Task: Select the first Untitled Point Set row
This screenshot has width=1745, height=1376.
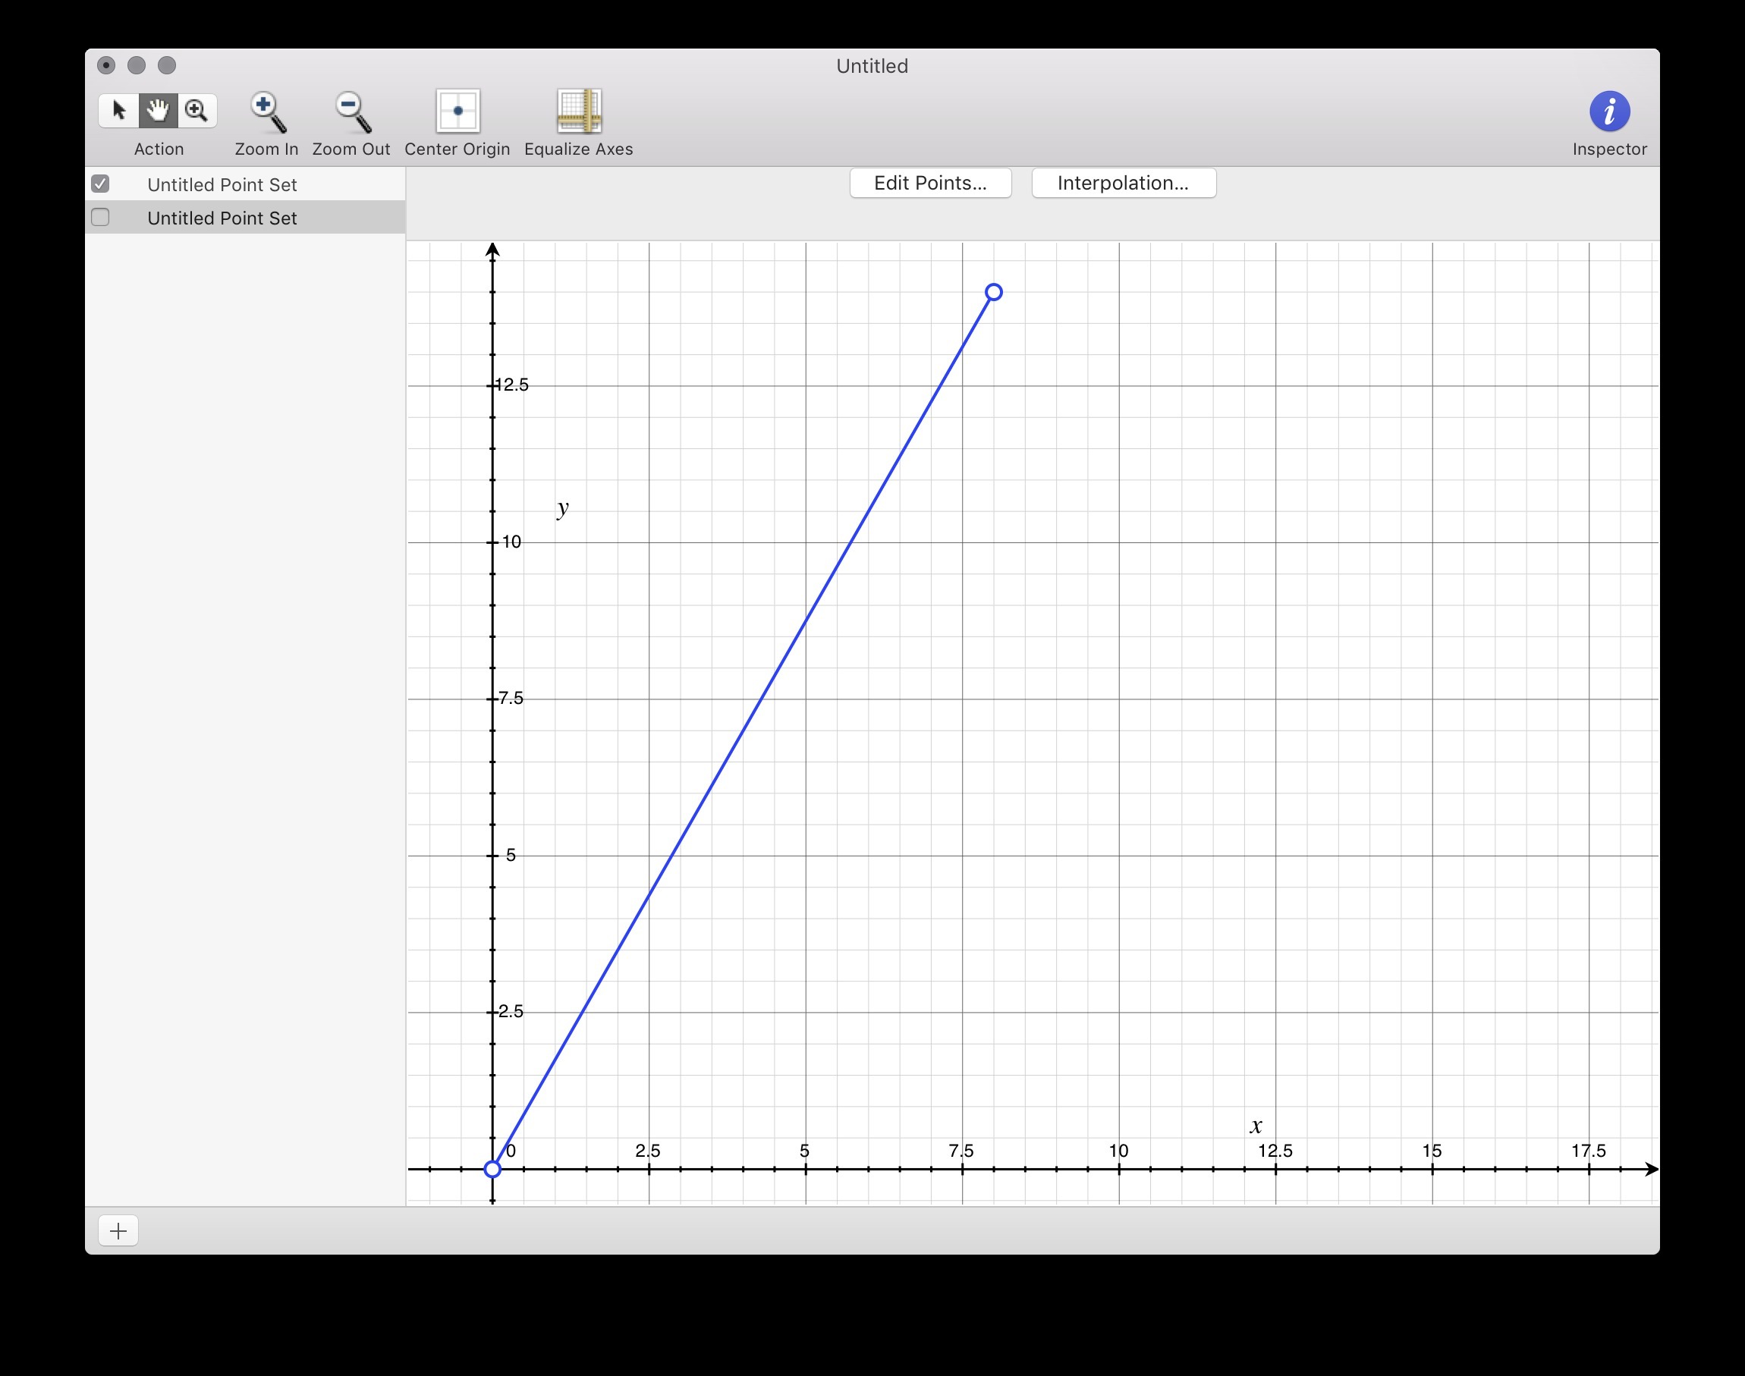Action: [222, 184]
